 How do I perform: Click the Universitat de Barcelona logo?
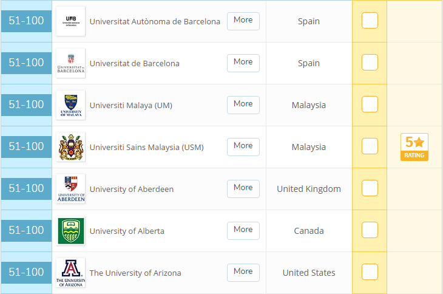point(70,63)
